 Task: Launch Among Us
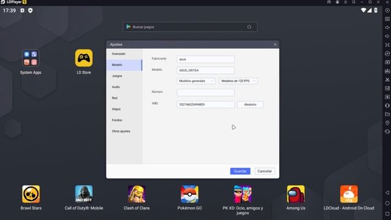point(296,194)
